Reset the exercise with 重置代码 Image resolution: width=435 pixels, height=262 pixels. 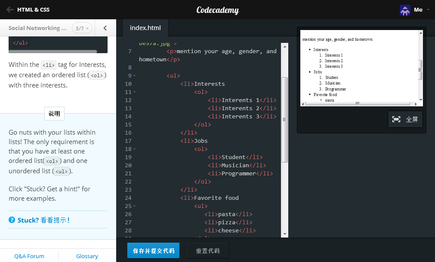208,250
